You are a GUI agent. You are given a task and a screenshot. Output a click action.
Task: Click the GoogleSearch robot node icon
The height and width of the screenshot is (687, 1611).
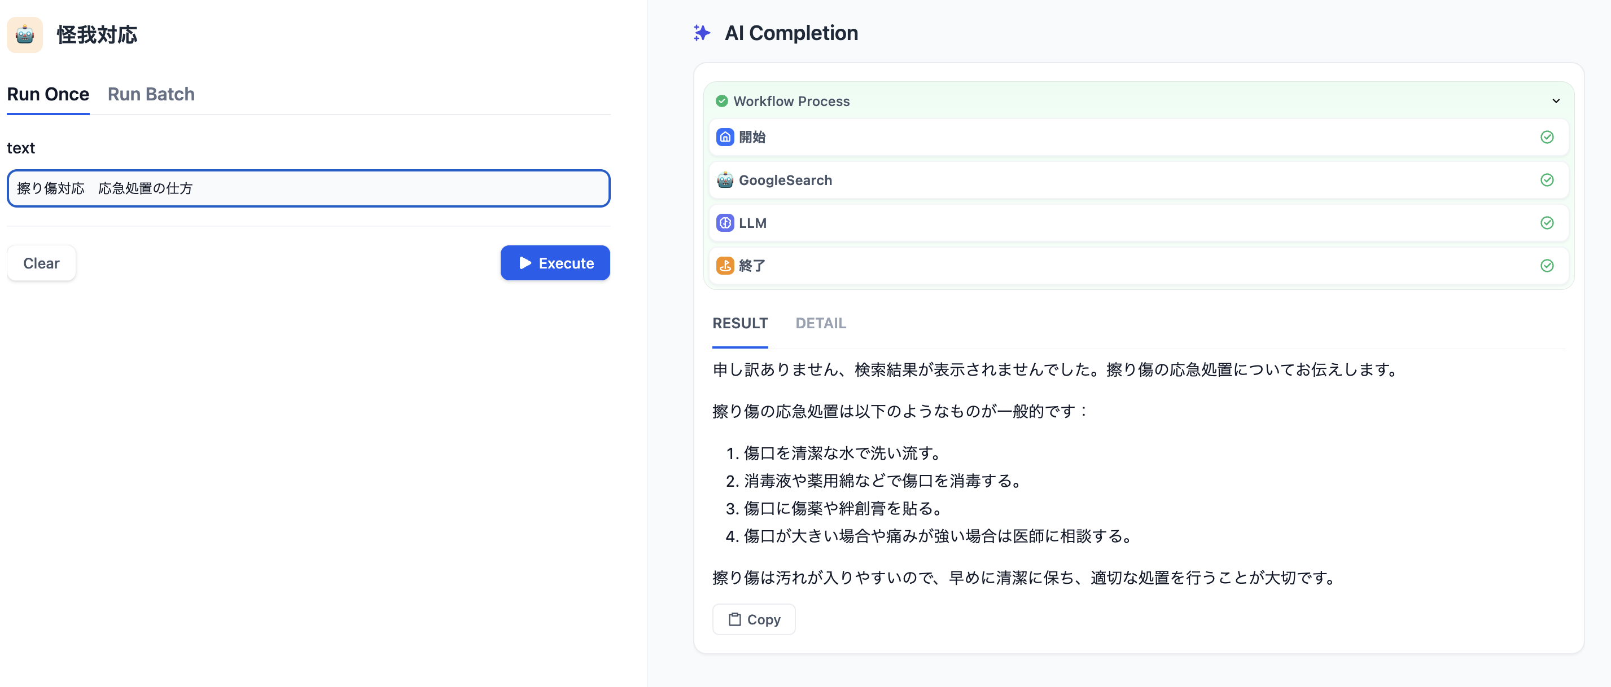coord(725,180)
